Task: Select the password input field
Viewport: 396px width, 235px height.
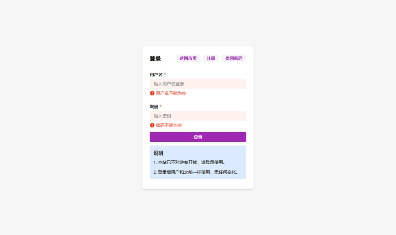Action: [x=198, y=116]
